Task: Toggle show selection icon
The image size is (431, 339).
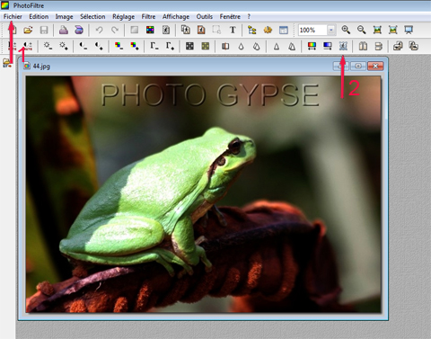Action: coord(216,30)
